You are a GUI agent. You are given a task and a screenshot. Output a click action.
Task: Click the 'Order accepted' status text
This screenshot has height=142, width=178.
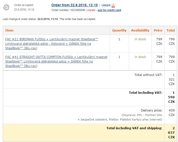(x=23, y=5)
